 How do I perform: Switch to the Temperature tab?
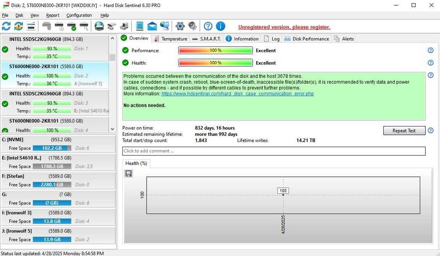click(x=171, y=39)
